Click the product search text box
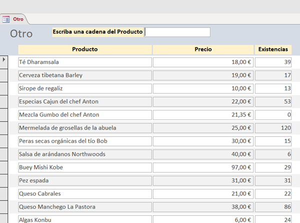This screenshot has height=223, width=300. (177, 32)
